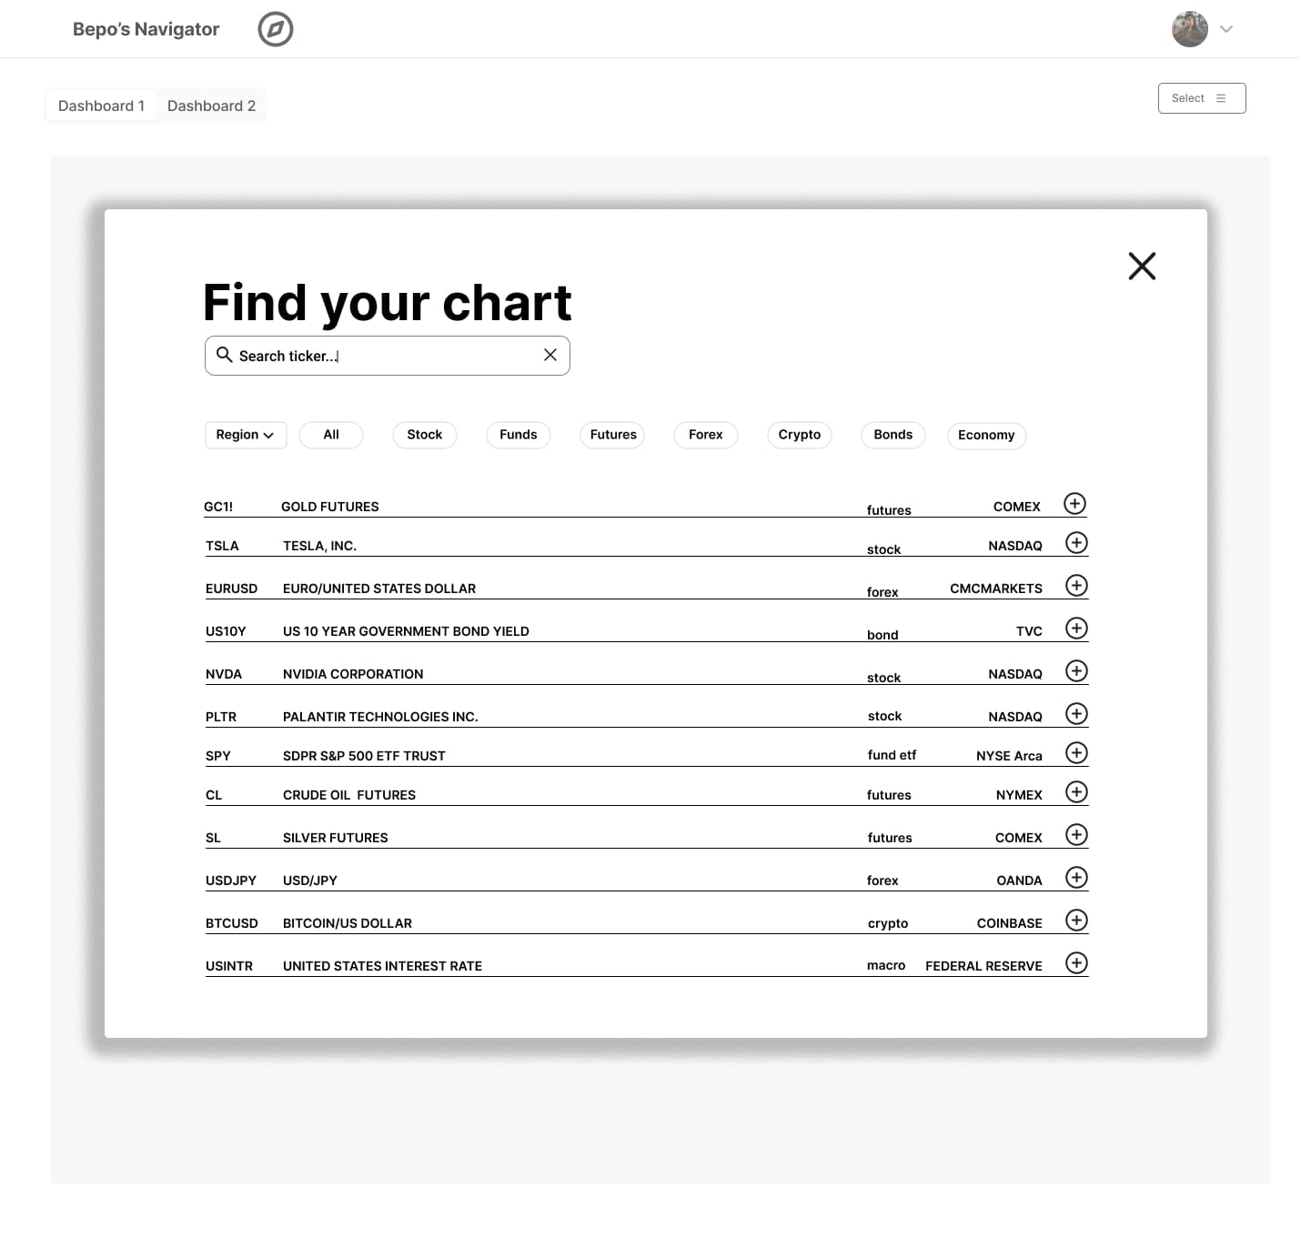
Task: Add BTCUSD chart using plus icon
Action: tap(1076, 921)
